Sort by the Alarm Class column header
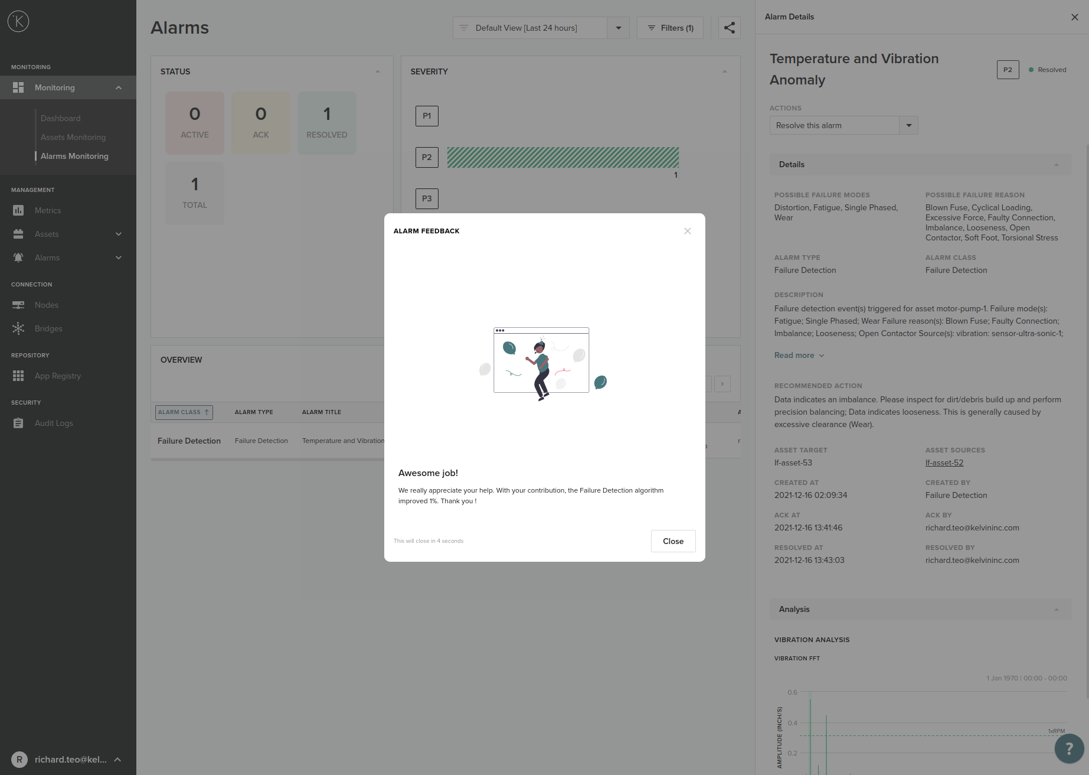Image resolution: width=1089 pixels, height=775 pixels. (x=184, y=412)
